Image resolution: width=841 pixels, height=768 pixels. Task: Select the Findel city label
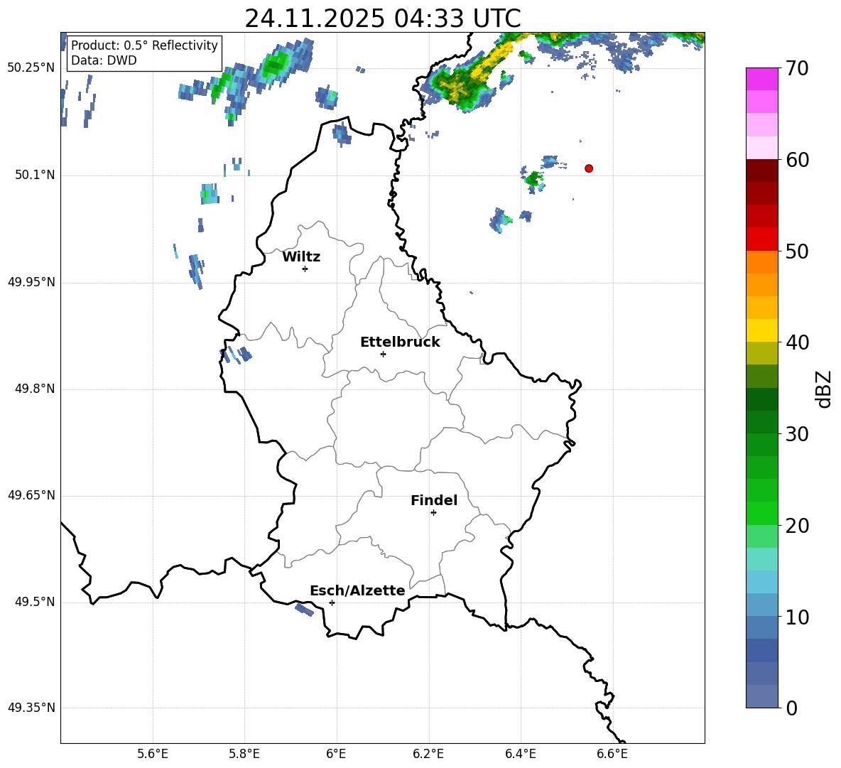(434, 501)
